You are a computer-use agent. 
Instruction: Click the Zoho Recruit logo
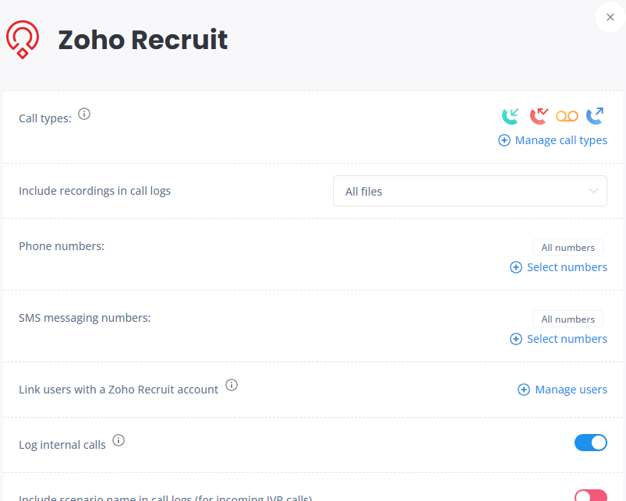coord(23,40)
